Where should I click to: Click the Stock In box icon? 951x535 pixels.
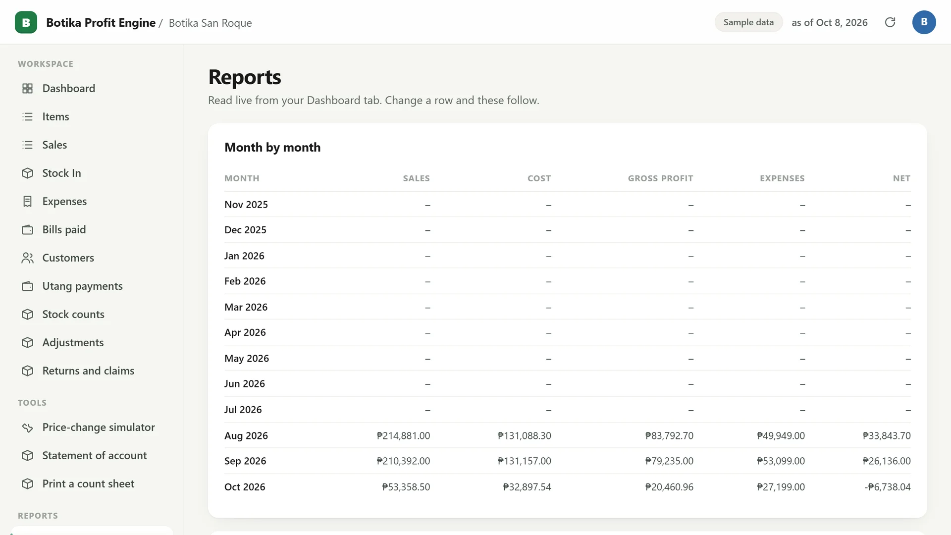[28, 173]
